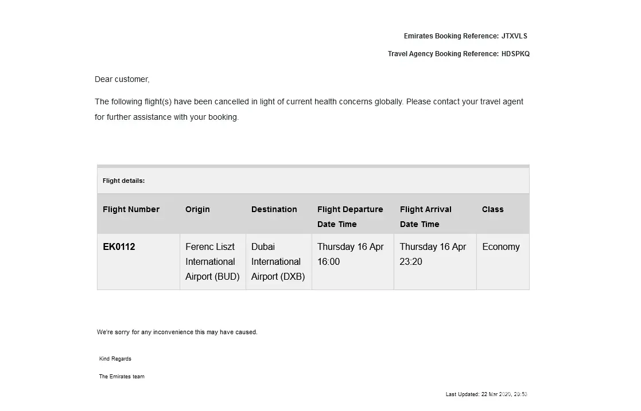Click the Economy class cell
Screen dimensions: 641x411
click(501, 247)
